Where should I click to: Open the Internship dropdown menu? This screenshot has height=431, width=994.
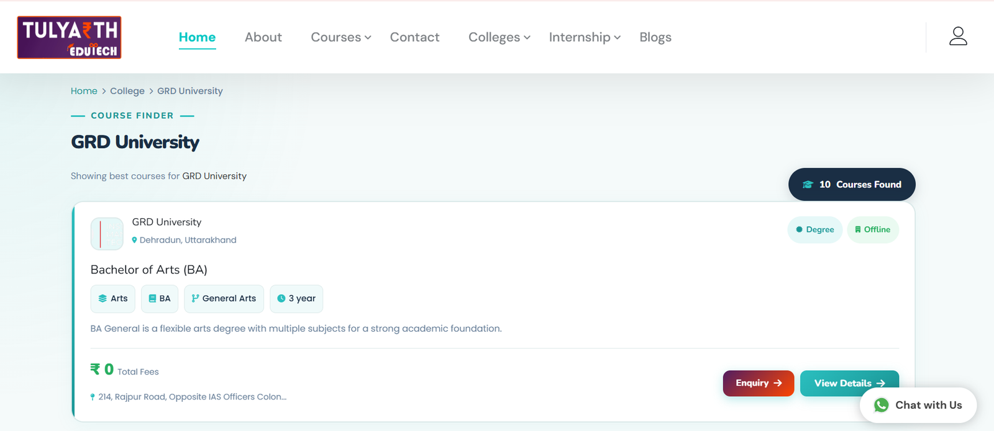tap(585, 37)
